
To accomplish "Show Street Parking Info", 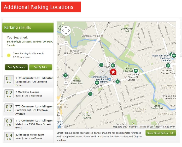I will pyautogui.click(x=161, y=133).
